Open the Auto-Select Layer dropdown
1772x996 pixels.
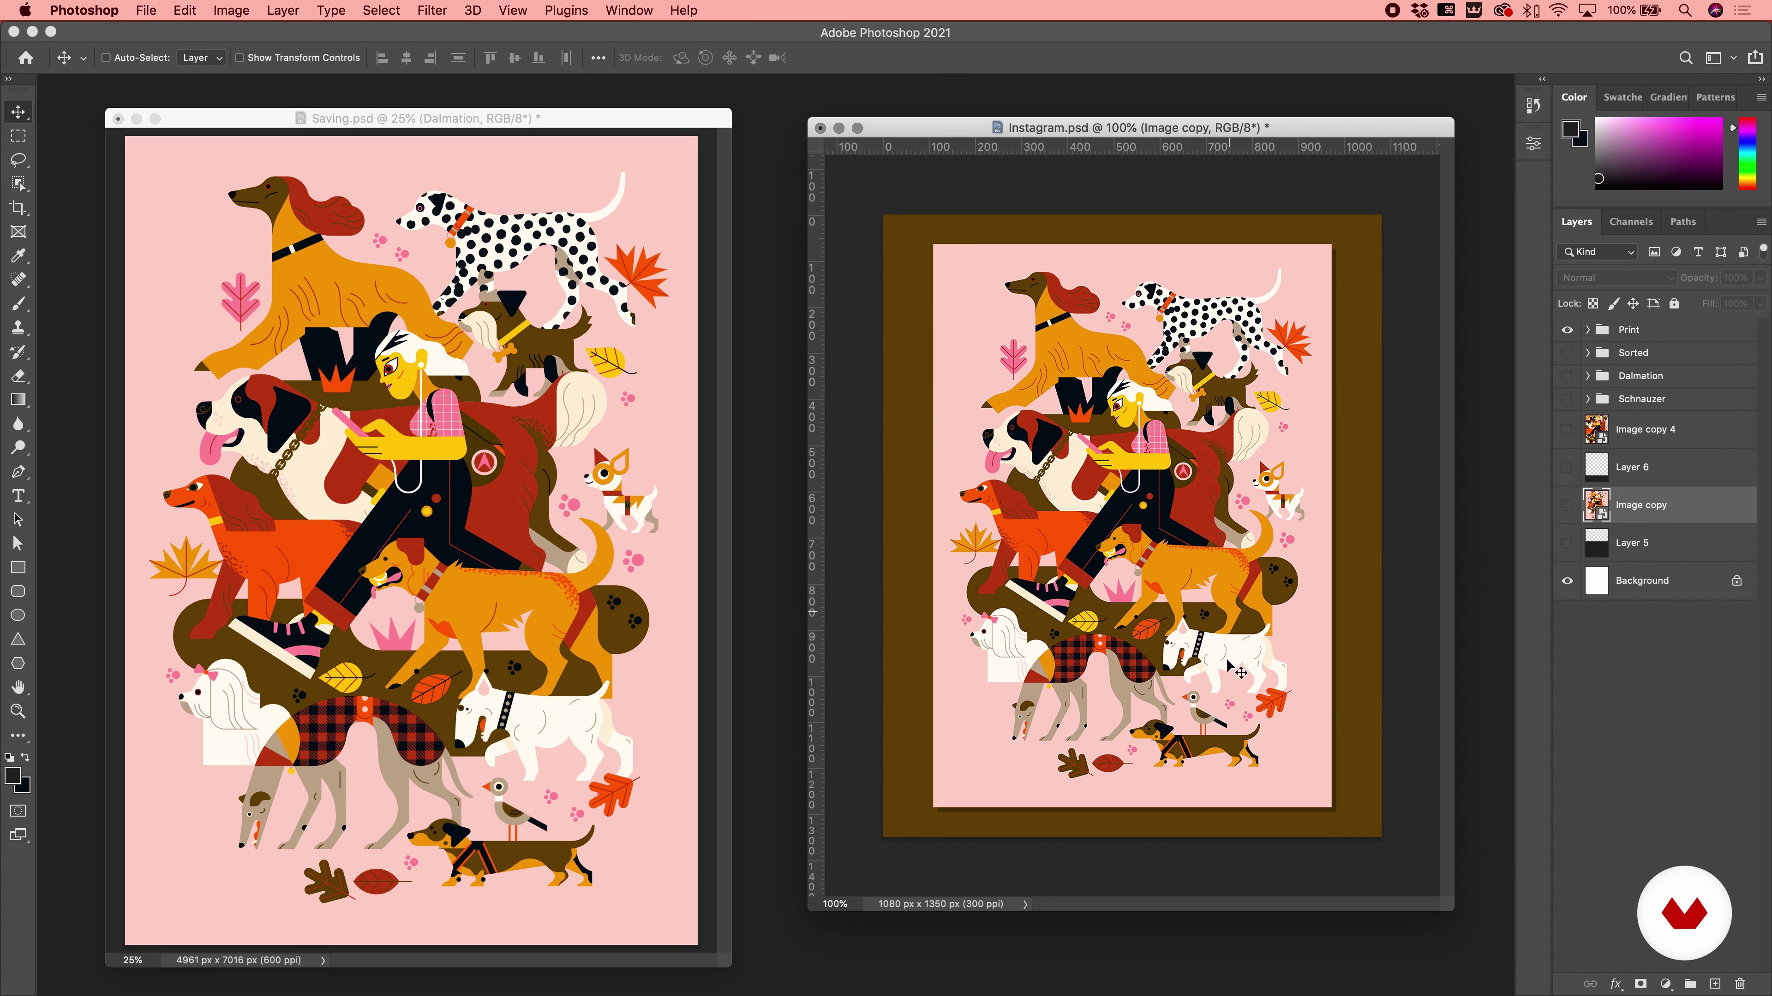click(x=202, y=58)
